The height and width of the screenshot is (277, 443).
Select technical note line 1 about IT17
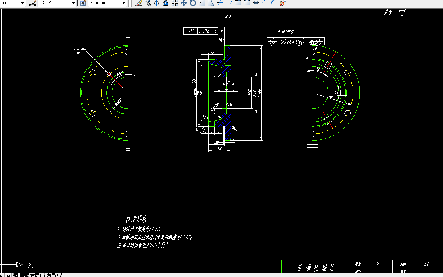click(139, 229)
